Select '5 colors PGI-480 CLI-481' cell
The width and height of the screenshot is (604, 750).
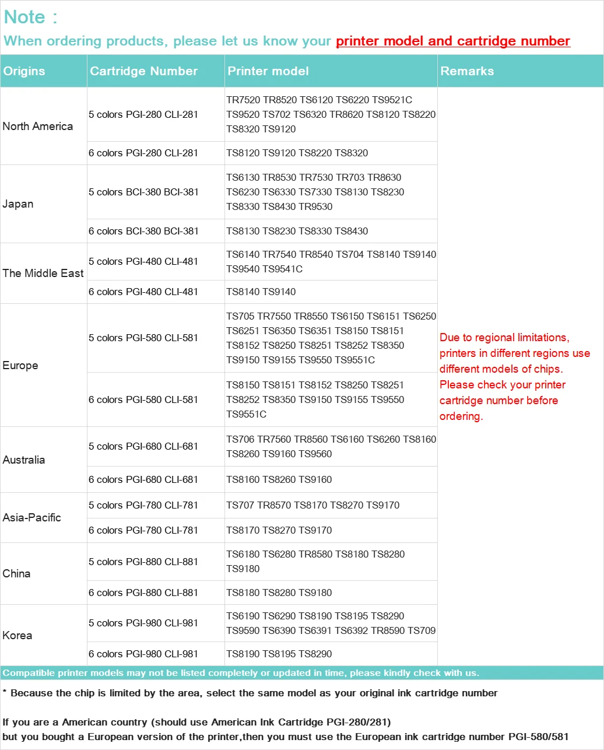156,261
